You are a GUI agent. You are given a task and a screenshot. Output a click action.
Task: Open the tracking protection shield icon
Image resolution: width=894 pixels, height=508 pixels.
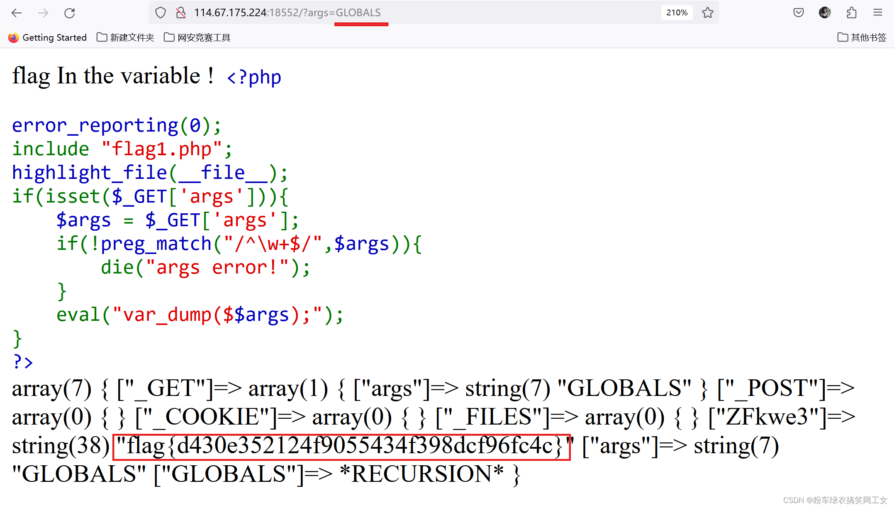click(160, 12)
